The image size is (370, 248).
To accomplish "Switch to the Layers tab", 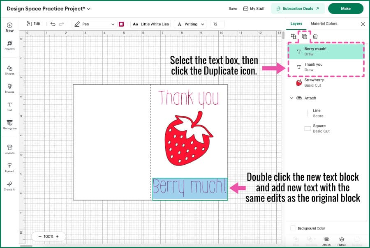I will pos(296,23).
